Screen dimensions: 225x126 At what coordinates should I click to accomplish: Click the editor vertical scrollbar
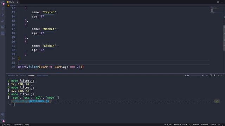pos(224,38)
